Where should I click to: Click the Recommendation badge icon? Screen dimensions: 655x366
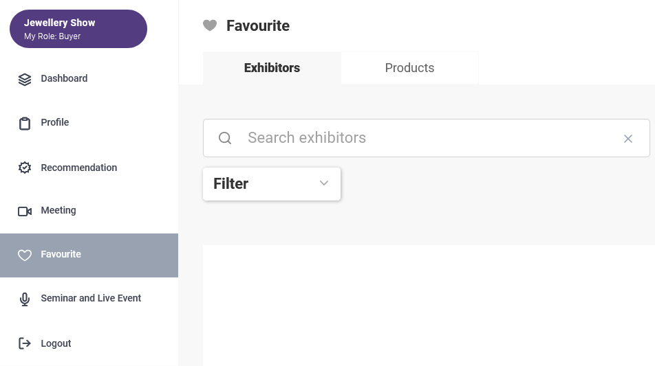click(x=25, y=168)
